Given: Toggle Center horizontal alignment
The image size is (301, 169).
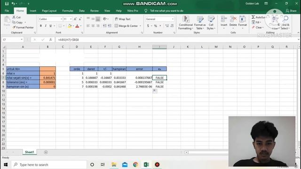Looking at the screenshot, I should point(93,26).
